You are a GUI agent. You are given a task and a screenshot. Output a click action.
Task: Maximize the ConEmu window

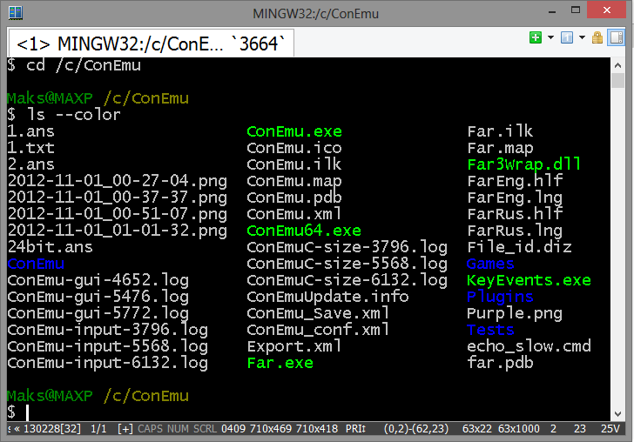tap(576, 10)
